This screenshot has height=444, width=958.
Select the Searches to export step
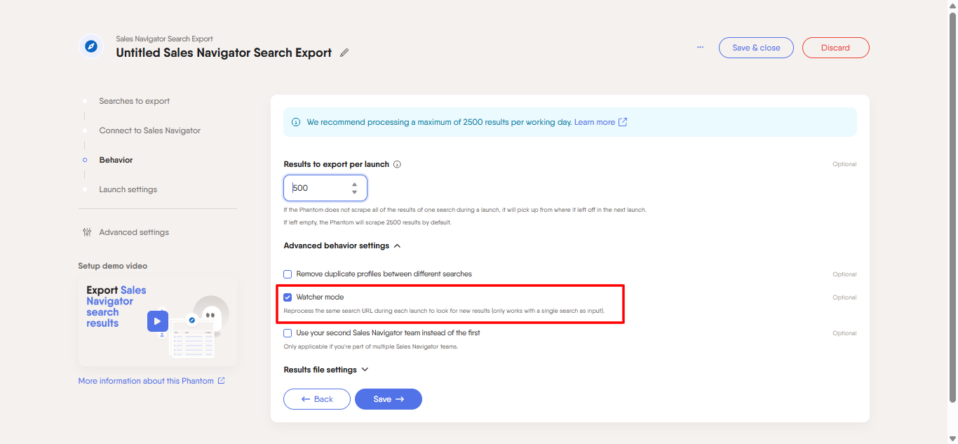134,100
